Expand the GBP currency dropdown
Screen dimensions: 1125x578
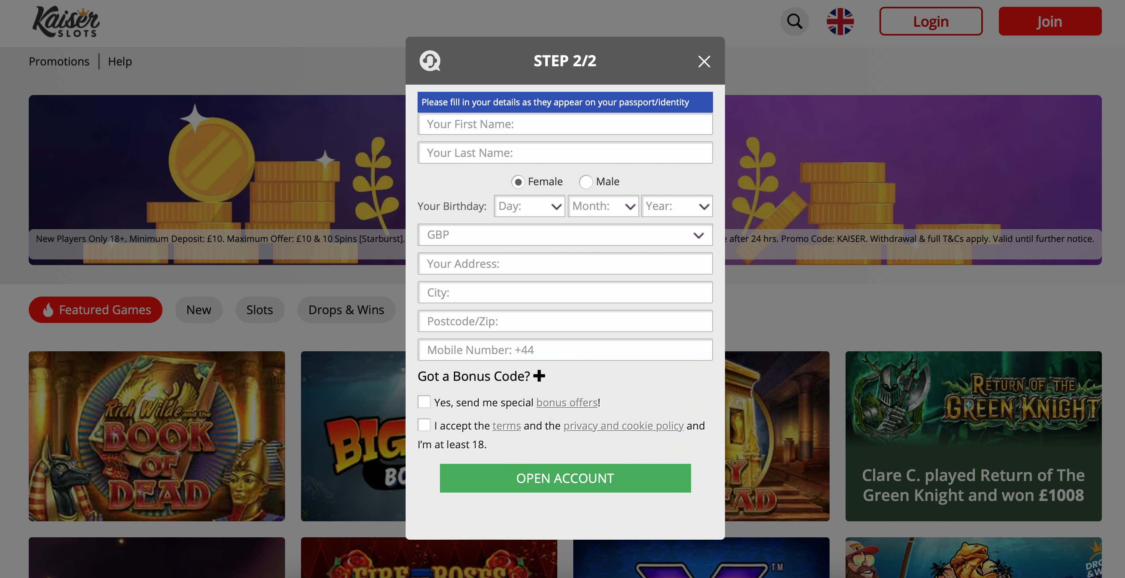[x=565, y=235]
